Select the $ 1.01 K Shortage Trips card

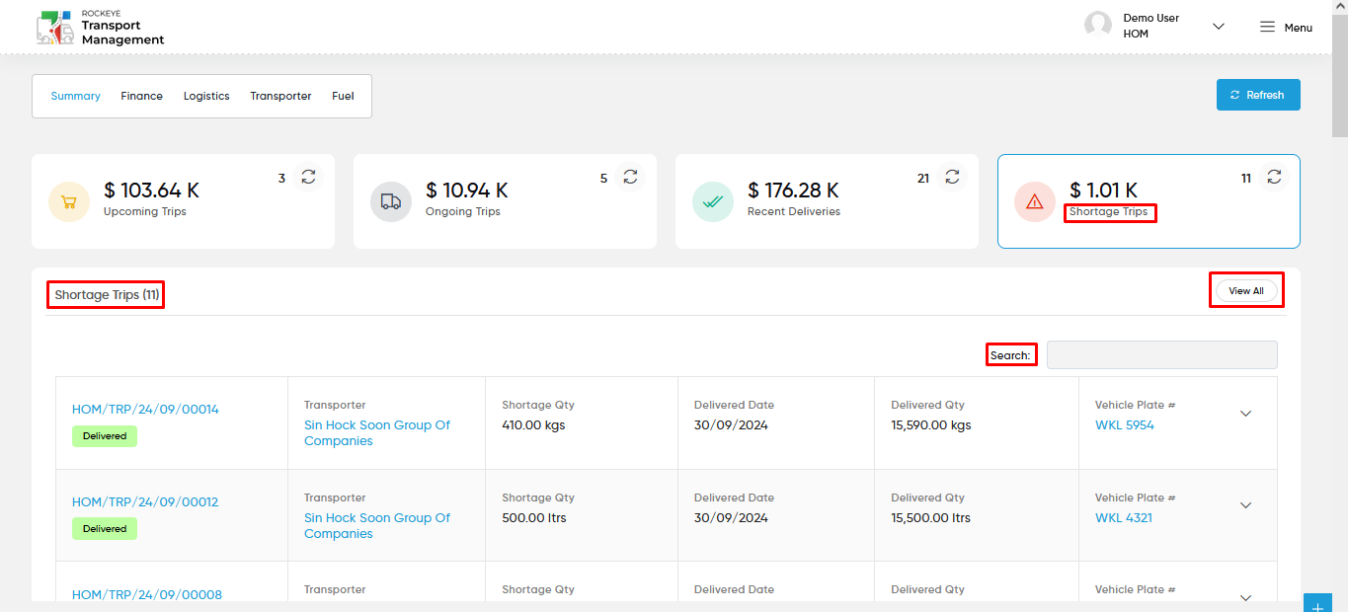coord(1149,201)
